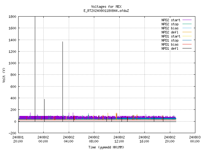Click the red NPD1 bias legend line

[187, 44]
